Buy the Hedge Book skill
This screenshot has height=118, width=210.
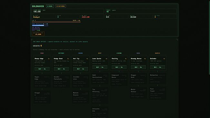(61, 69)
